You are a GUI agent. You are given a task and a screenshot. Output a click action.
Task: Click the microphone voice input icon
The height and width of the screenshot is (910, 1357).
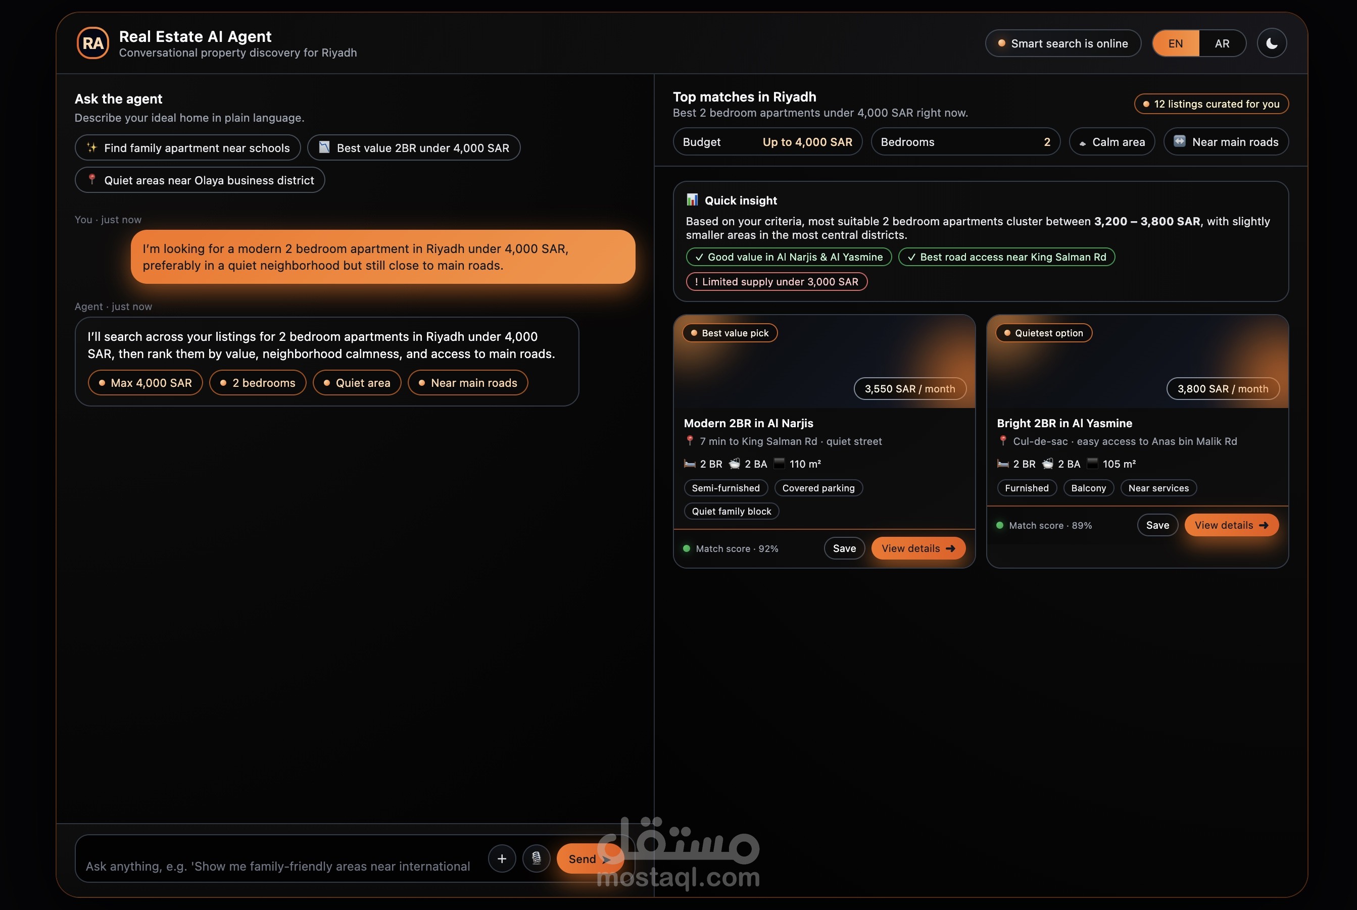click(536, 858)
